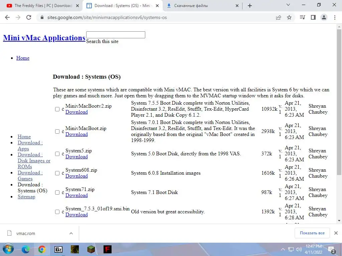Click the padlock site info icon

click(42, 17)
